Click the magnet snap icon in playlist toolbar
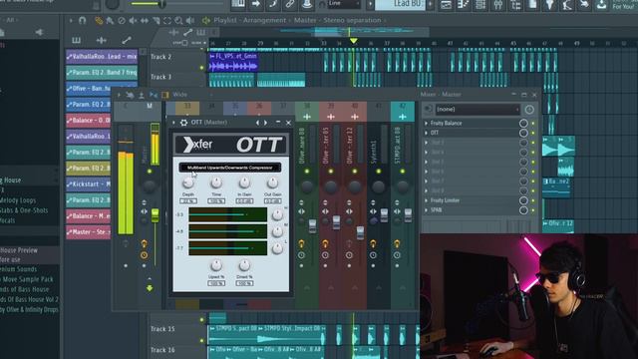 (83, 20)
